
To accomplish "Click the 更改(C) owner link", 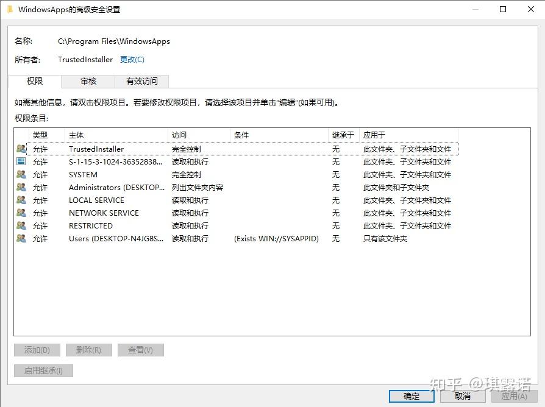I will pyautogui.click(x=132, y=59).
